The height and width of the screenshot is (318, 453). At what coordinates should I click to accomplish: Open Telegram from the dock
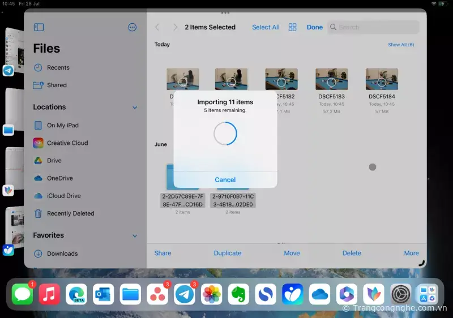click(x=185, y=294)
